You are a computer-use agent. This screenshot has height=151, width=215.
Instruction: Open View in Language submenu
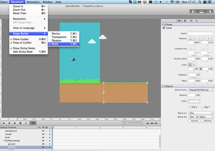tap(29, 28)
